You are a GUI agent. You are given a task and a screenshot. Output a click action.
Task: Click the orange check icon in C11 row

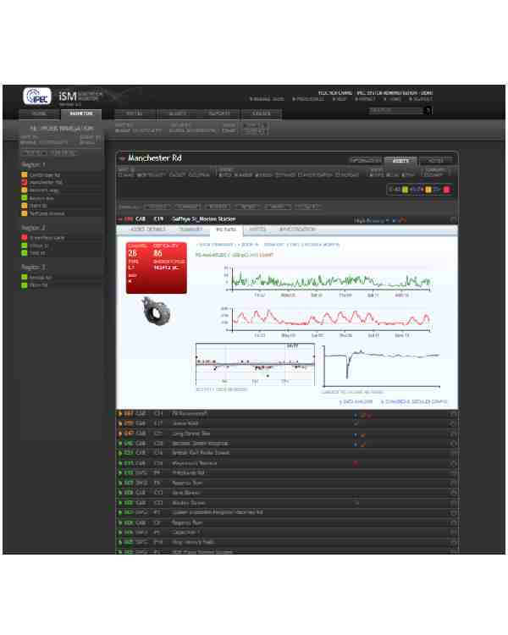(x=363, y=415)
